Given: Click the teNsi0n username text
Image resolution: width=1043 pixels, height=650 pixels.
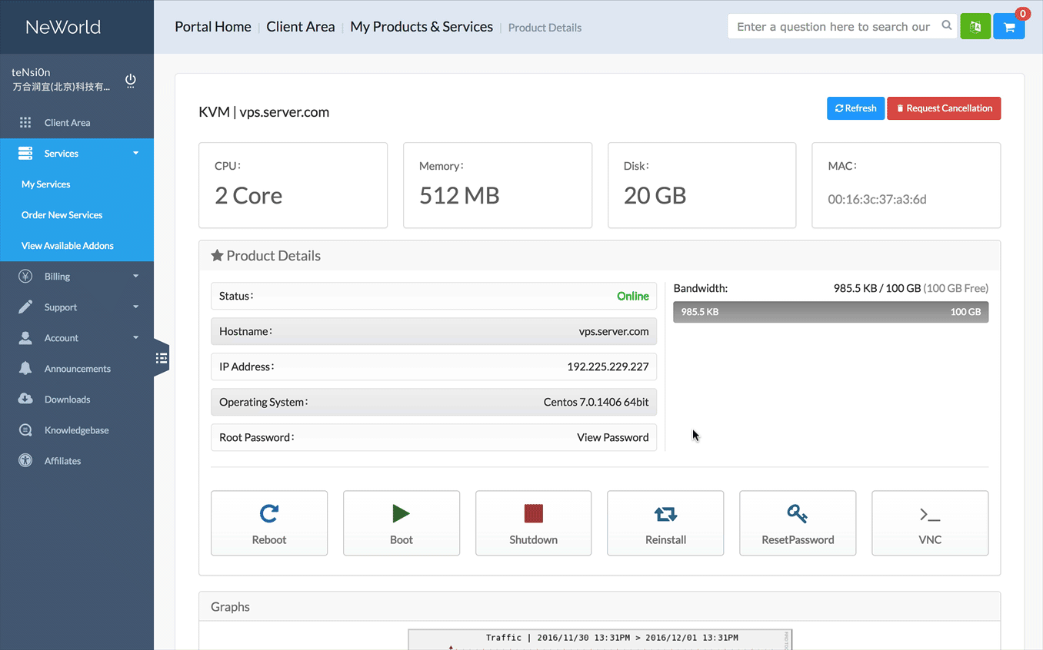Looking at the screenshot, I should click(31, 72).
